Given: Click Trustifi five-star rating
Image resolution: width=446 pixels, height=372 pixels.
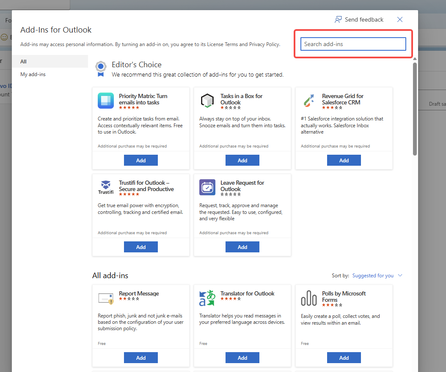Looking at the screenshot, I should point(129,194).
